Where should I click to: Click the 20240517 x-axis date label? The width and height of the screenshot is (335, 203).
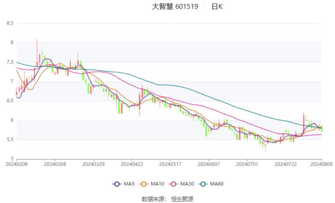point(170,164)
